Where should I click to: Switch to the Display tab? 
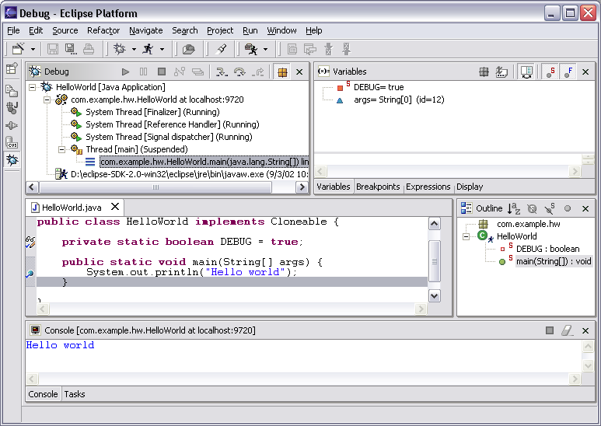470,187
